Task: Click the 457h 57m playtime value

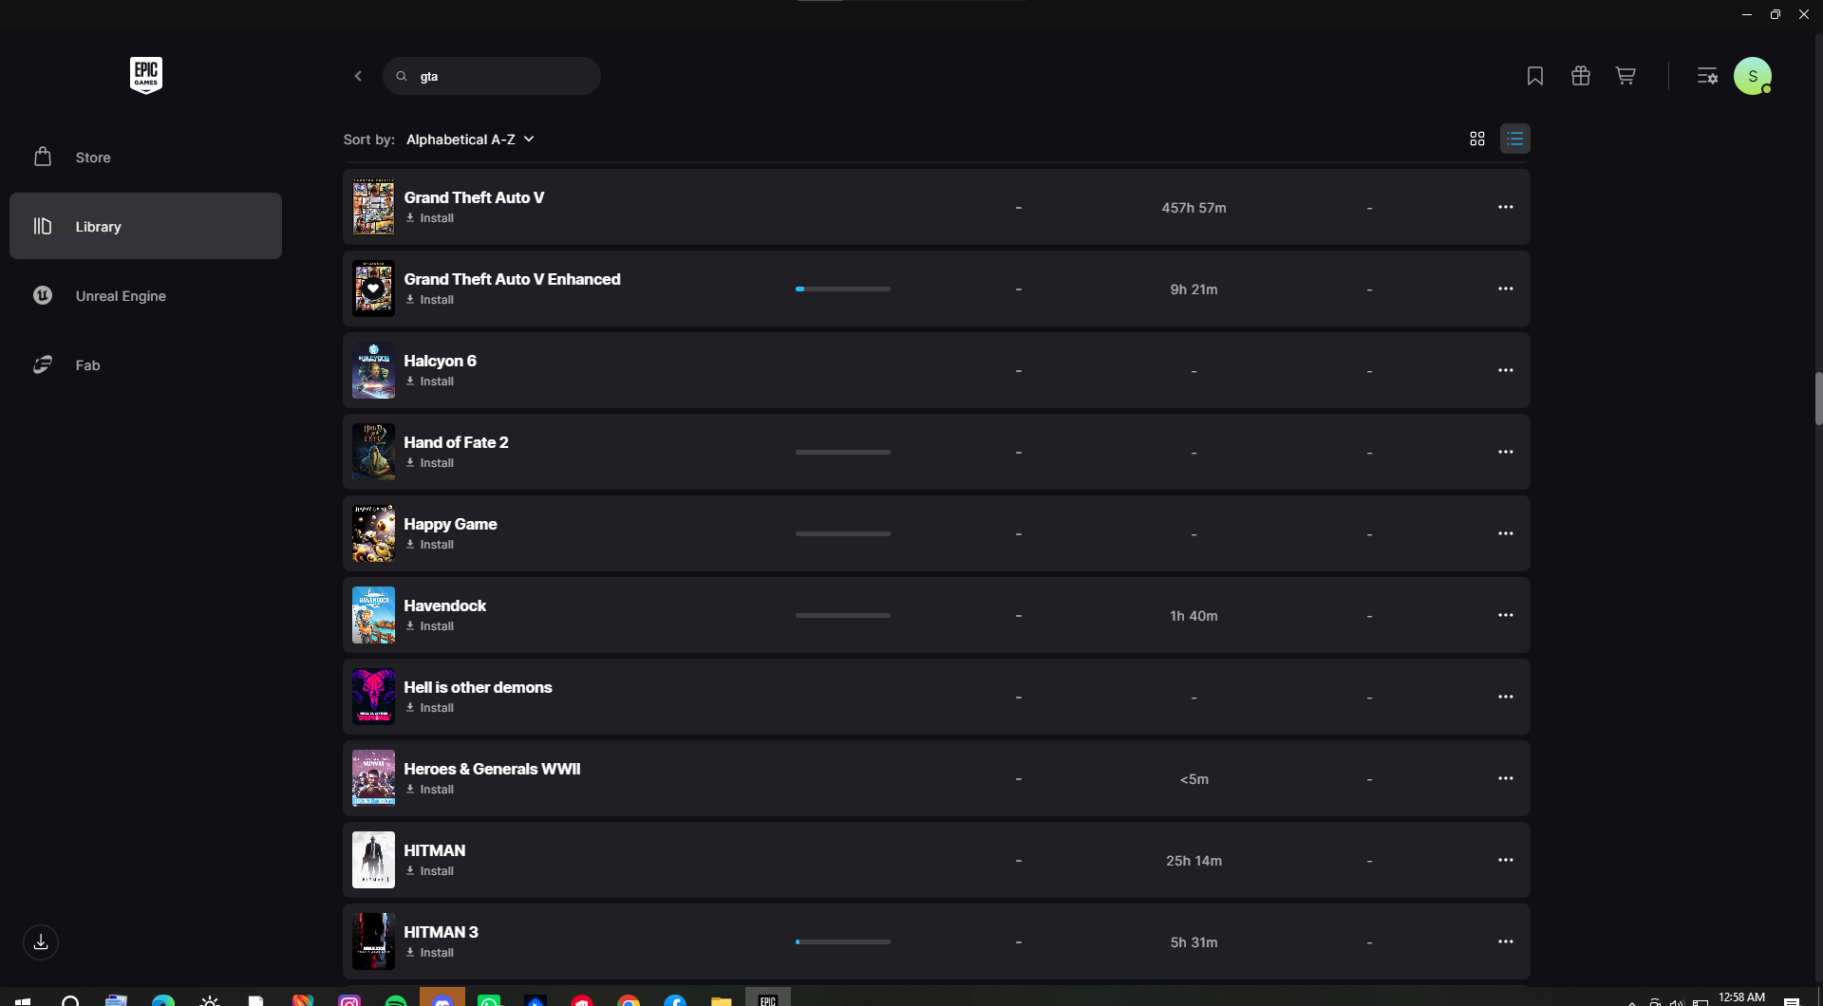Action: click(x=1193, y=208)
